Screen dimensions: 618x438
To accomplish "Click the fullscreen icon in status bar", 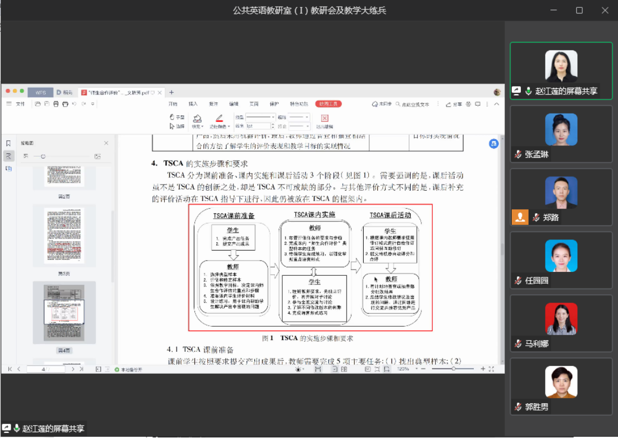I will [491, 369].
